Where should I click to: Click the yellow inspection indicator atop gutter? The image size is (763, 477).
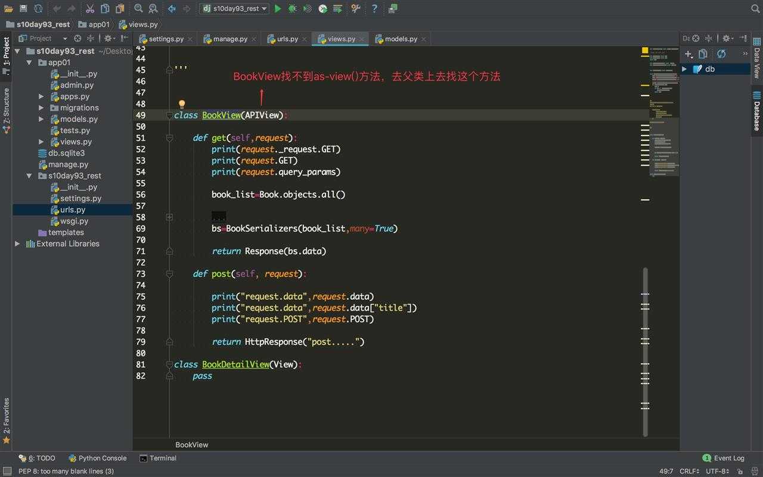point(645,51)
